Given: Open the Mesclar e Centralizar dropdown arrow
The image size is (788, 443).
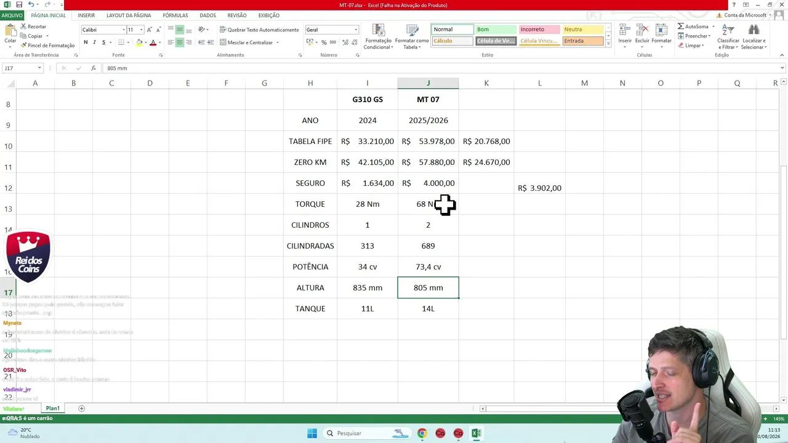Looking at the screenshot, I should point(278,42).
